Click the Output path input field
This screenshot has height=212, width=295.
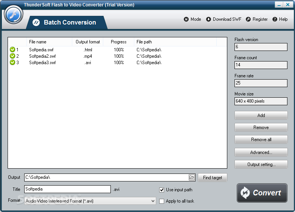tap(106, 177)
